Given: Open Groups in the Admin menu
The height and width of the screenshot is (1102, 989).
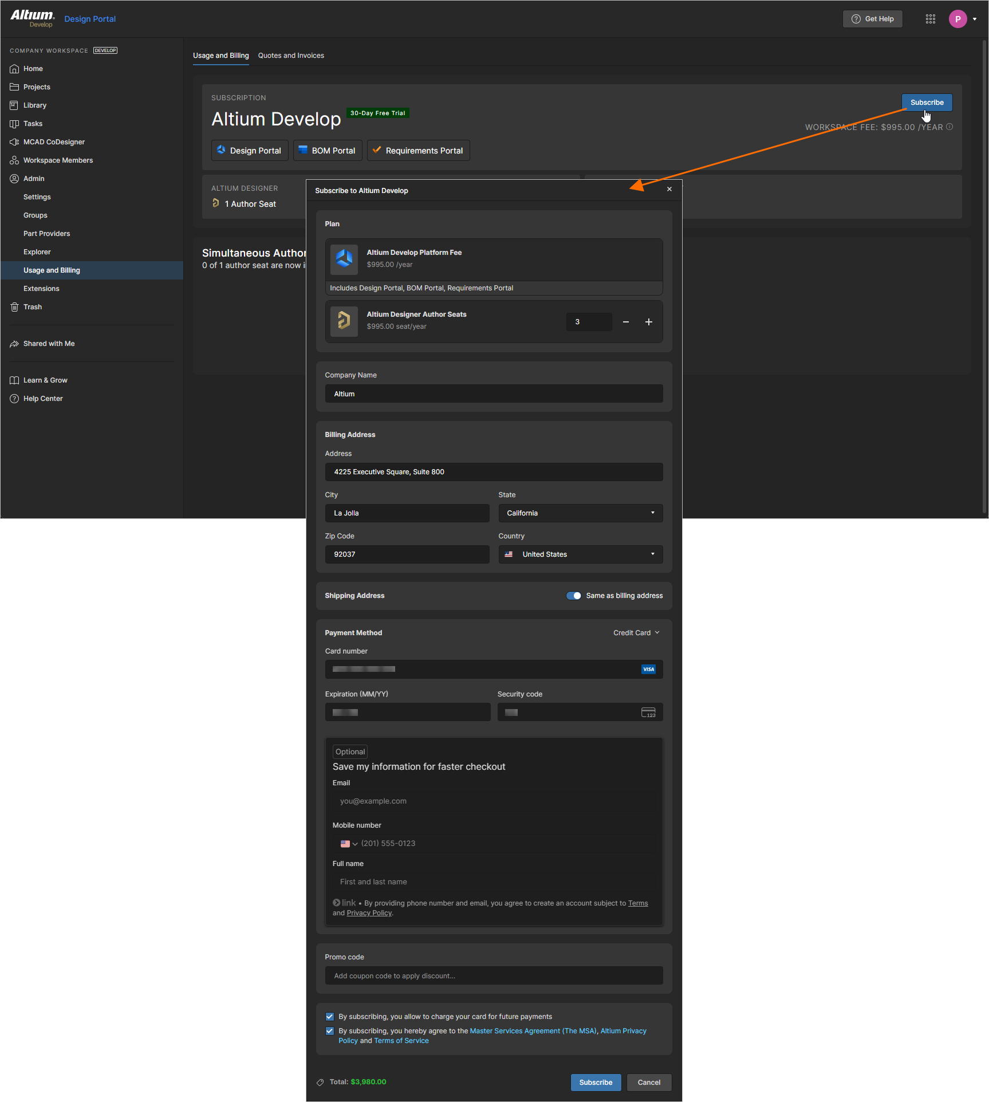Looking at the screenshot, I should [x=36, y=215].
